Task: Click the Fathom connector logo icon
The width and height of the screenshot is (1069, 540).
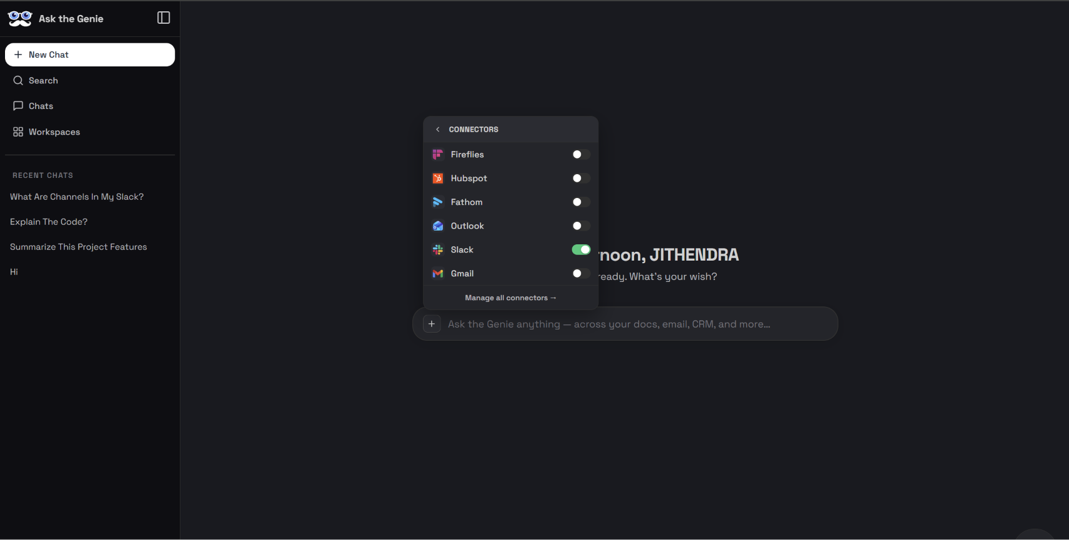Action: [438, 202]
